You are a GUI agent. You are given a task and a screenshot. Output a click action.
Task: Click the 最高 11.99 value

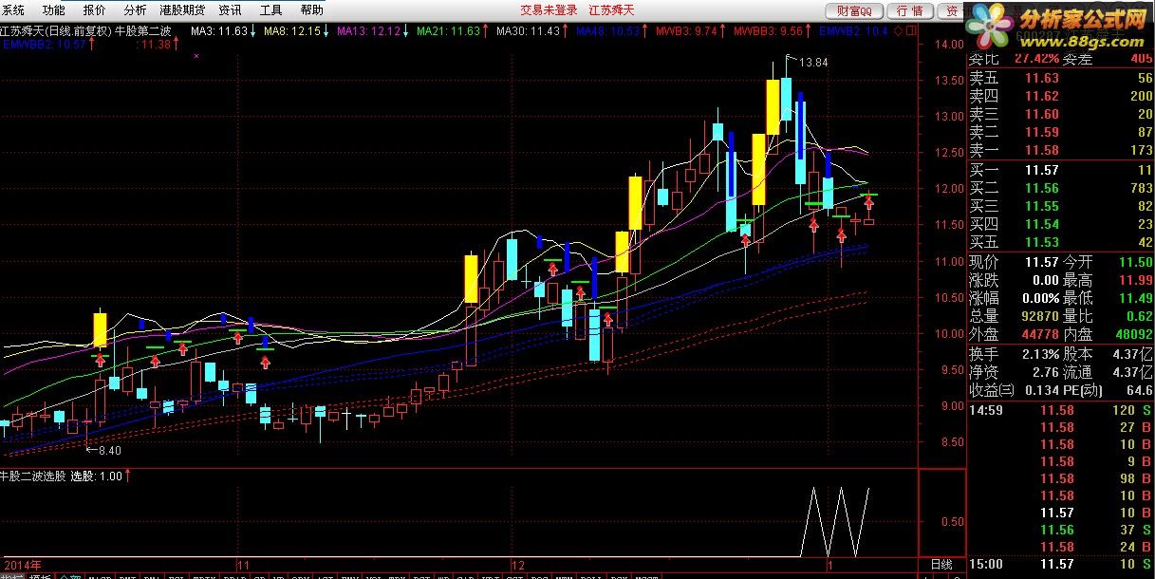[x=1135, y=280]
